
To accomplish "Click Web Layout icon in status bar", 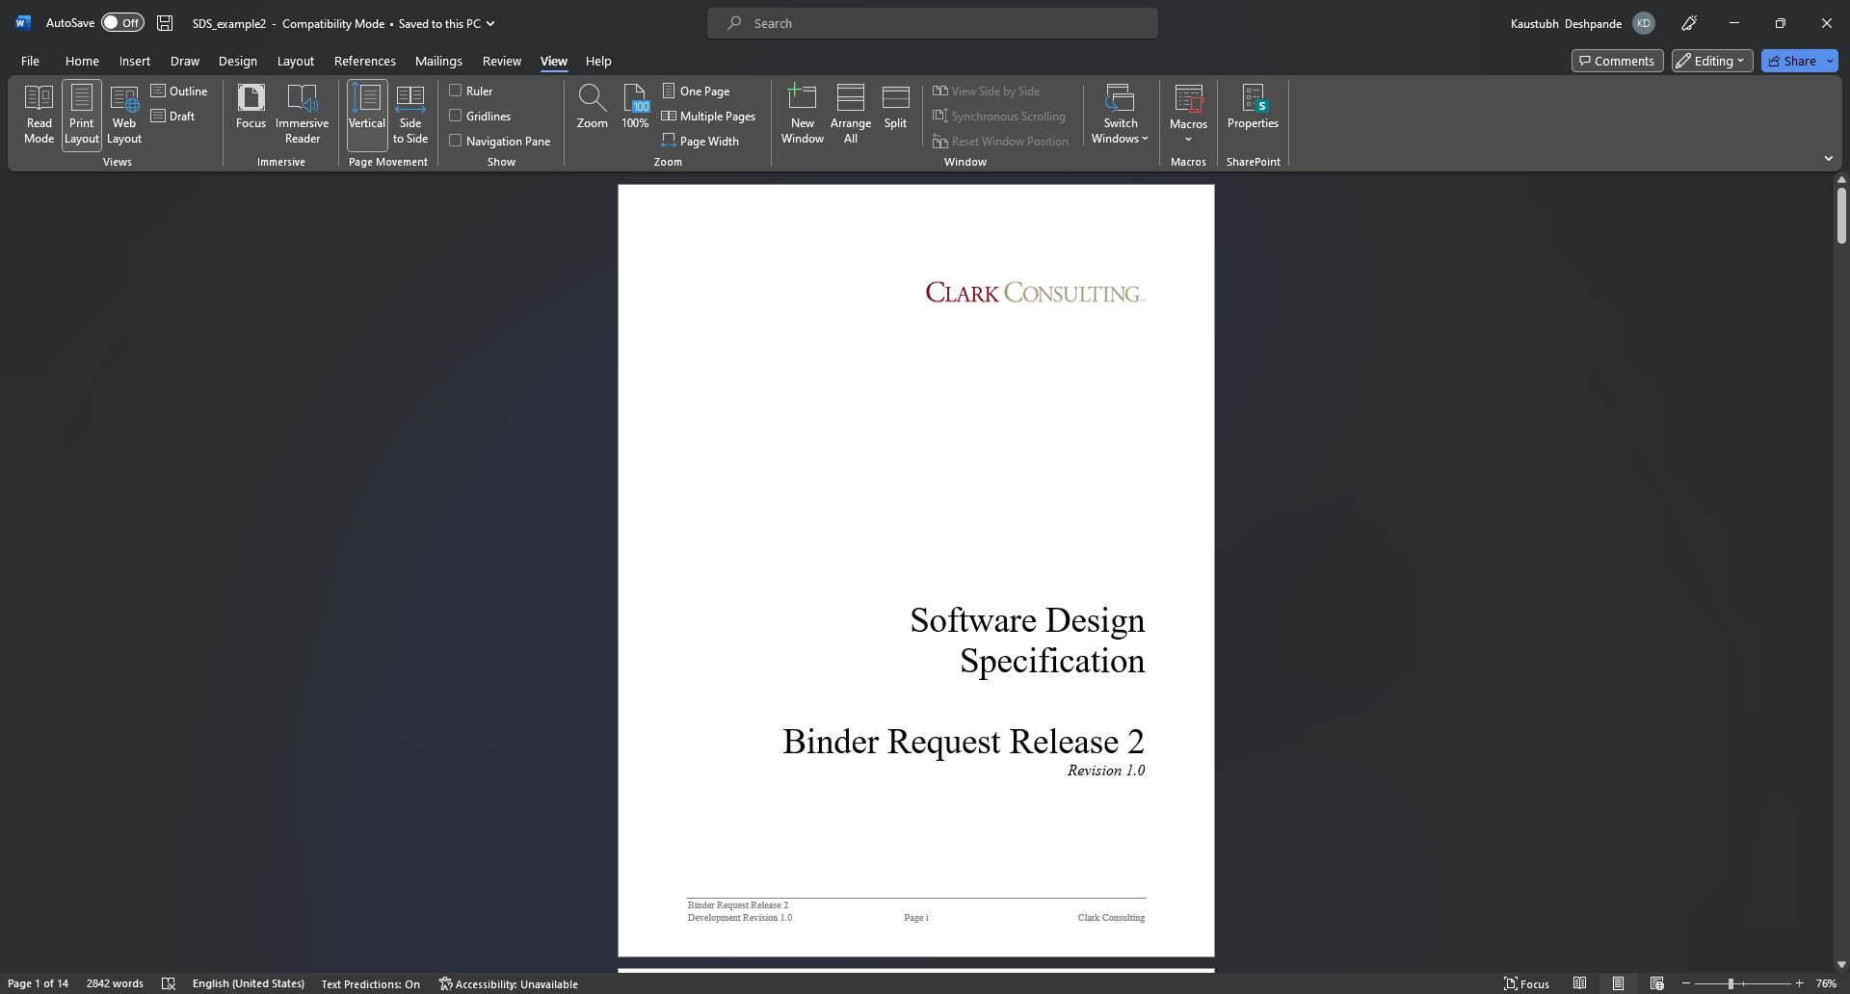I will (1657, 983).
